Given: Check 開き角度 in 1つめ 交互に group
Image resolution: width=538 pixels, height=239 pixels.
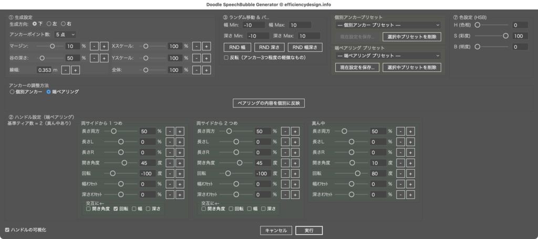Looking at the screenshot, I should tap(88, 209).
